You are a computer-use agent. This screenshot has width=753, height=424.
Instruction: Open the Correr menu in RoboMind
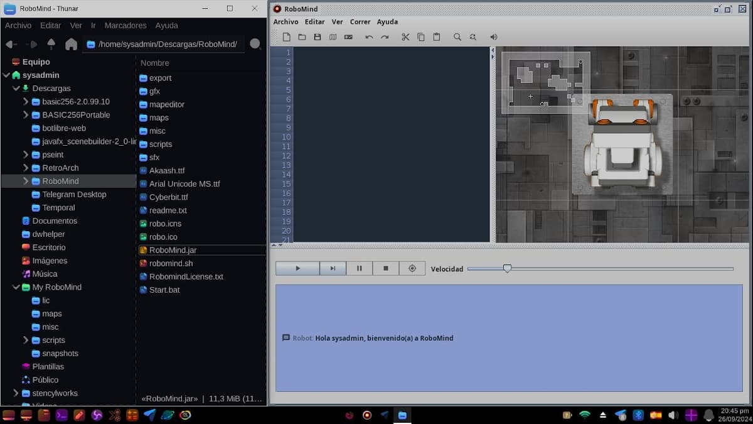click(360, 22)
